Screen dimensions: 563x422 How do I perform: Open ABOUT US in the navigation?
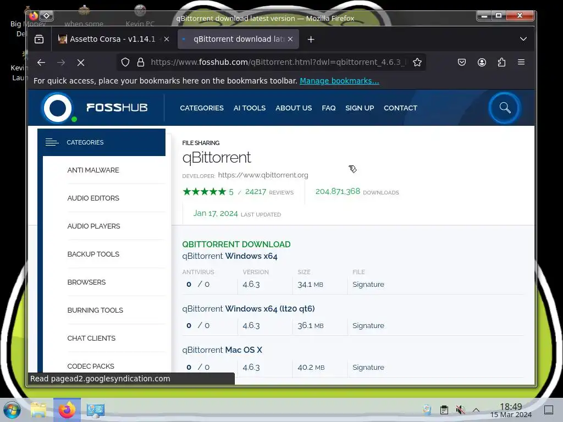[294, 108]
